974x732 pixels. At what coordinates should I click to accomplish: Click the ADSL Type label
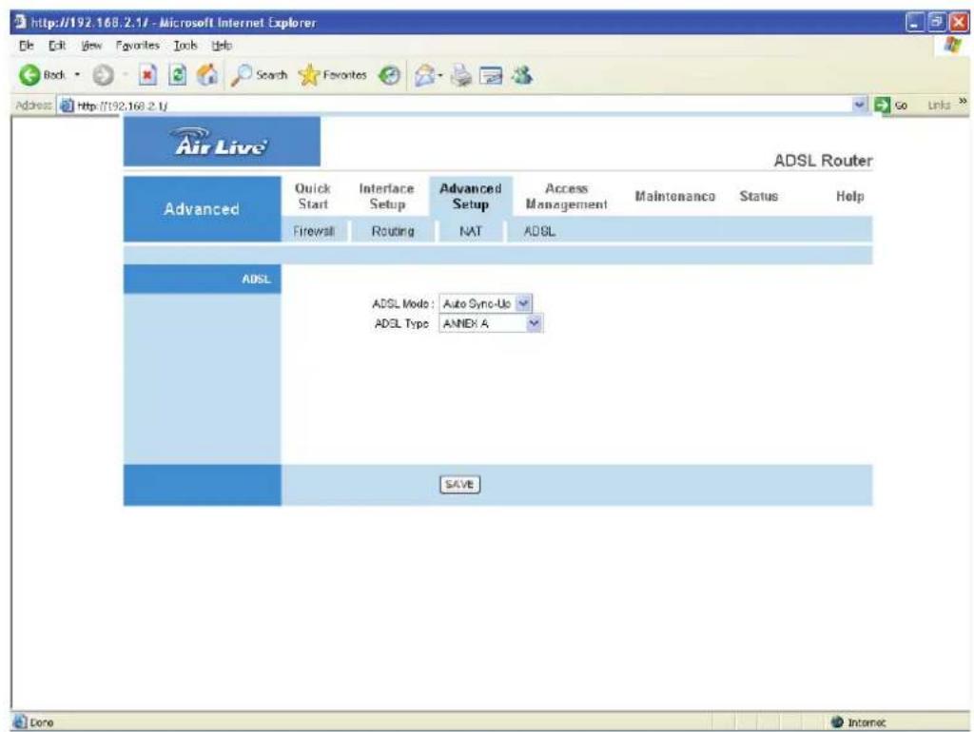point(401,323)
